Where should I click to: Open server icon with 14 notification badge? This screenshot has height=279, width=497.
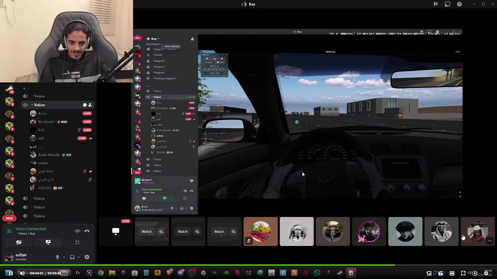(x=9, y=89)
